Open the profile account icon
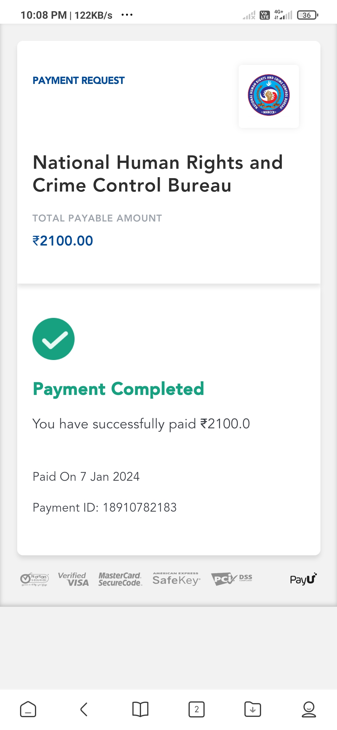Image resolution: width=337 pixels, height=730 pixels. (309, 709)
